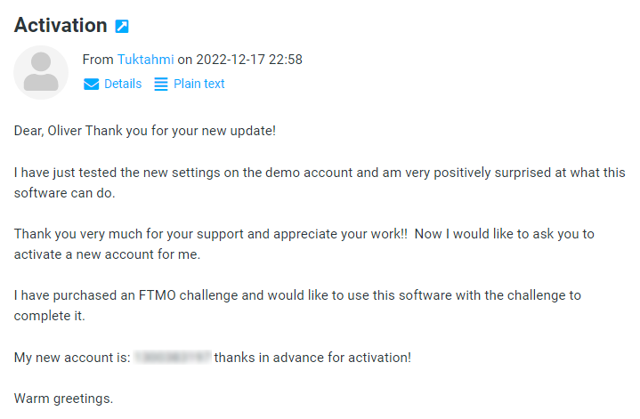640x419 pixels.
Task: Click 'thanks in advance for activation!' text
Action: [x=312, y=358]
